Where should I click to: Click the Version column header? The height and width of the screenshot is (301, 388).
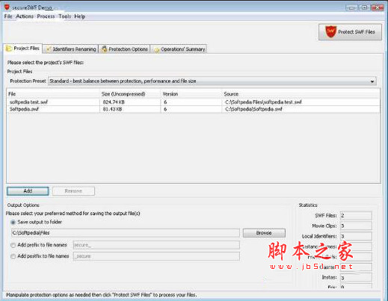[191, 94]
